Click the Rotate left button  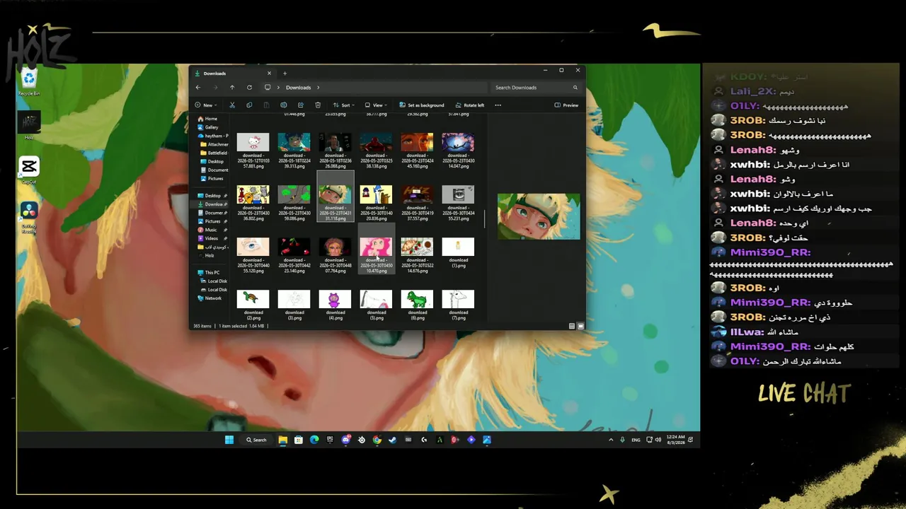[470, 105]
